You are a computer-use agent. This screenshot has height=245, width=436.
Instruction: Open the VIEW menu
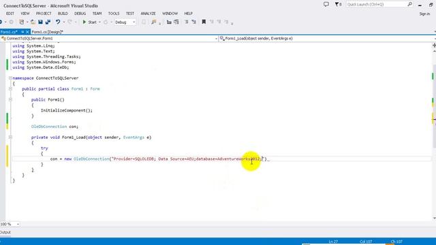coord(25,14)
